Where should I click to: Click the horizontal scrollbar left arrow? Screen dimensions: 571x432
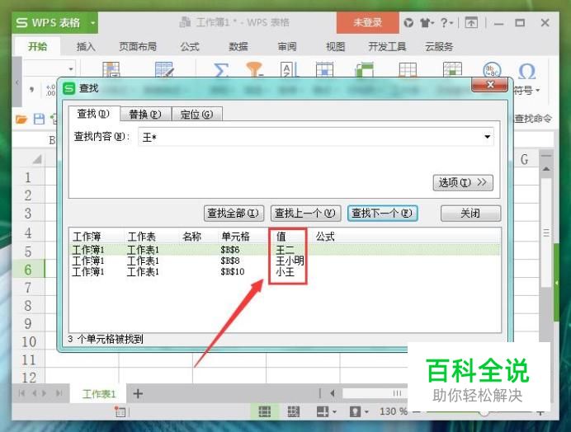point(332,393)
